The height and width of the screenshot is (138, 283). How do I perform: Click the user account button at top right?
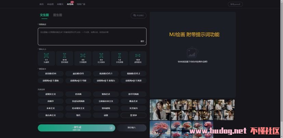pyautogui.click(x=235, y=4)
